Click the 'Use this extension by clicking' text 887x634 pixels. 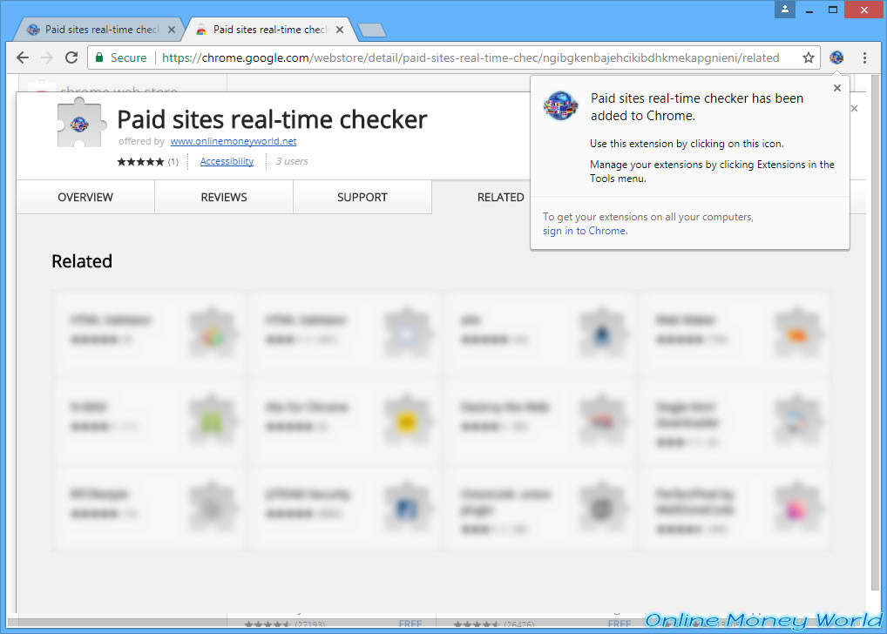pyautogui.click(x=687, y=144)
